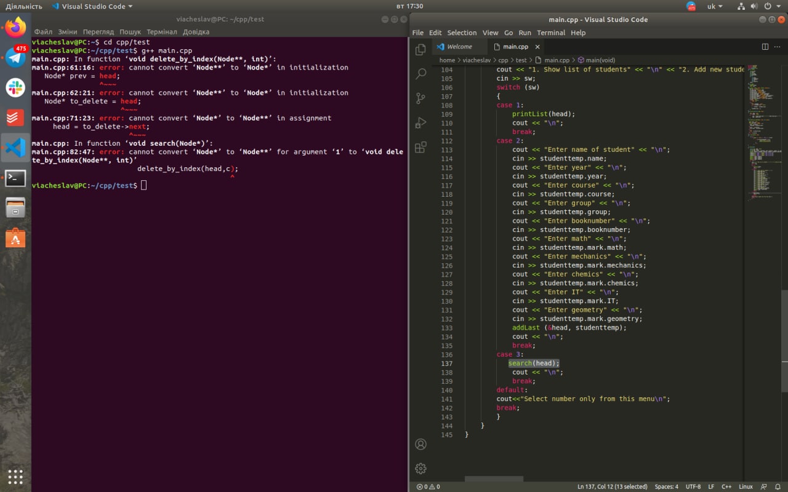Click the Accounts icon in activity bar
Viewport: 788px width, 492px height.
[x=421, y=444]
